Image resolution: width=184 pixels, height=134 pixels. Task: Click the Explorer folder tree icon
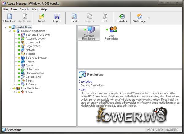(23, 54)
